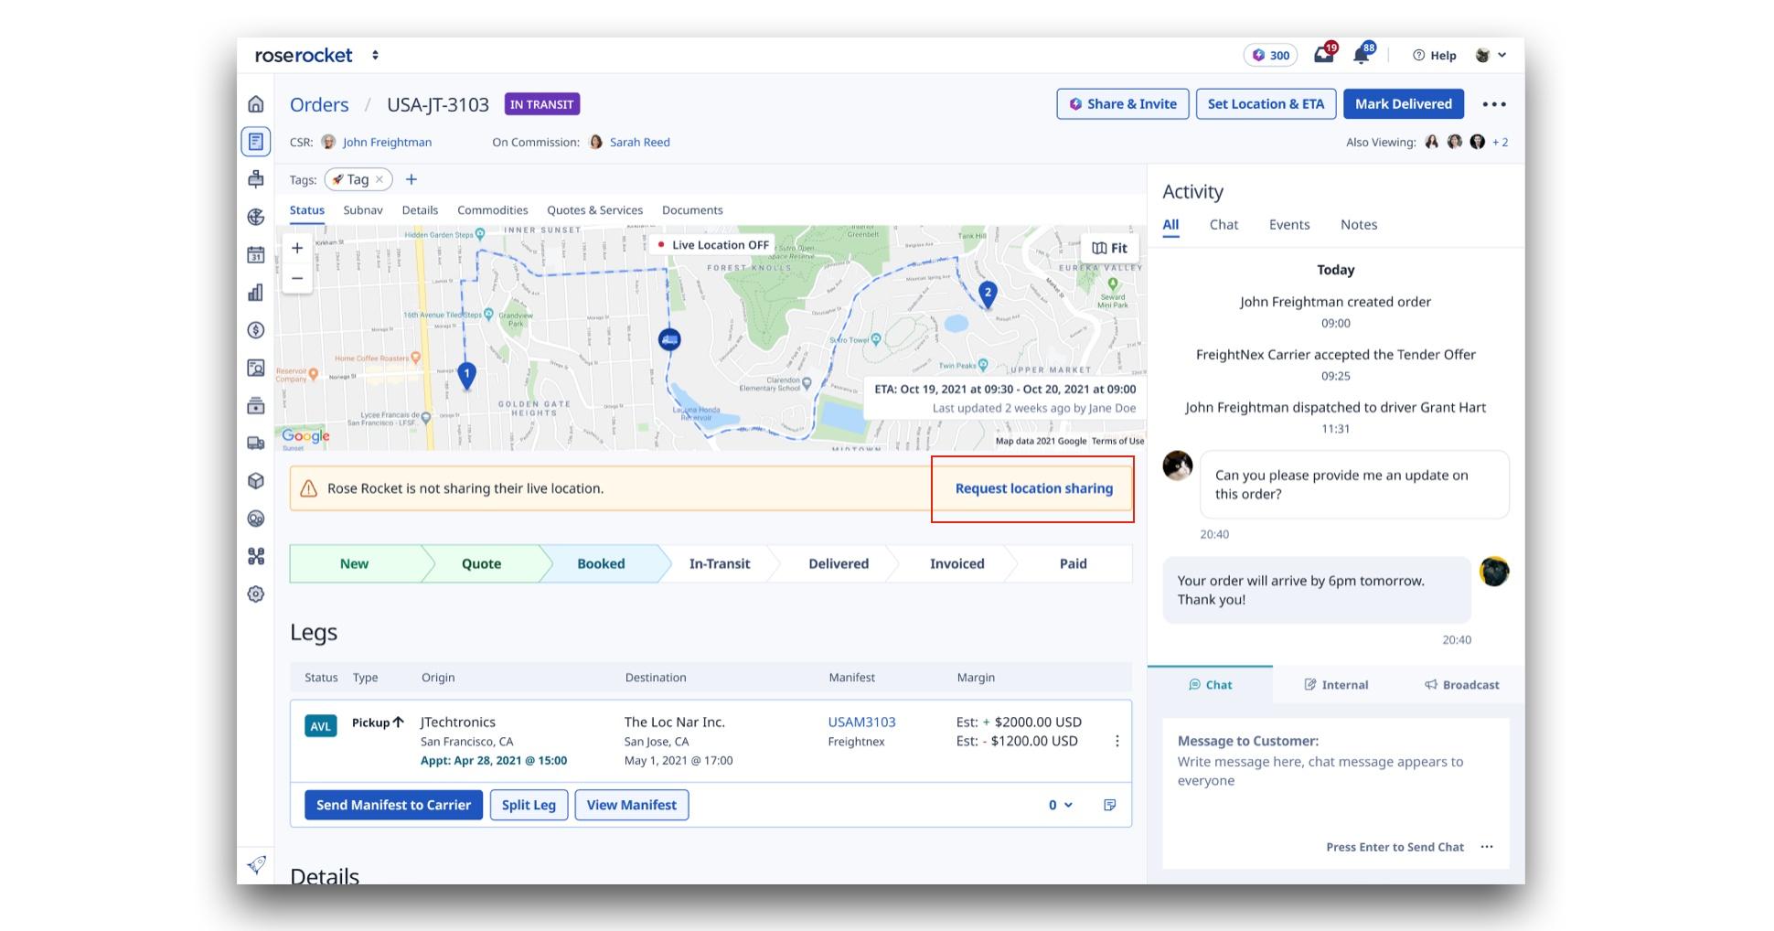Select the Status tab
The image size is (1774, 931).
(x=307, y=209)
